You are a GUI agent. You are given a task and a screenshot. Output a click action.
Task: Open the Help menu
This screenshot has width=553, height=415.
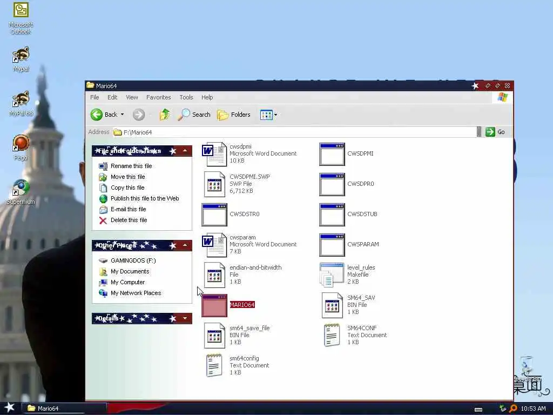[207, 97]
